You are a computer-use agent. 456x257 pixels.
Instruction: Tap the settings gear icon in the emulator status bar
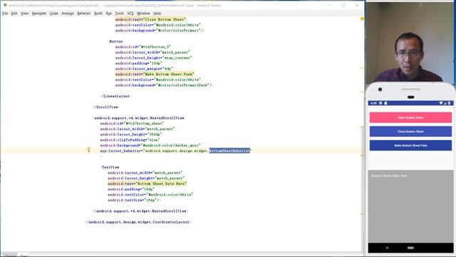tap(380, 103)
